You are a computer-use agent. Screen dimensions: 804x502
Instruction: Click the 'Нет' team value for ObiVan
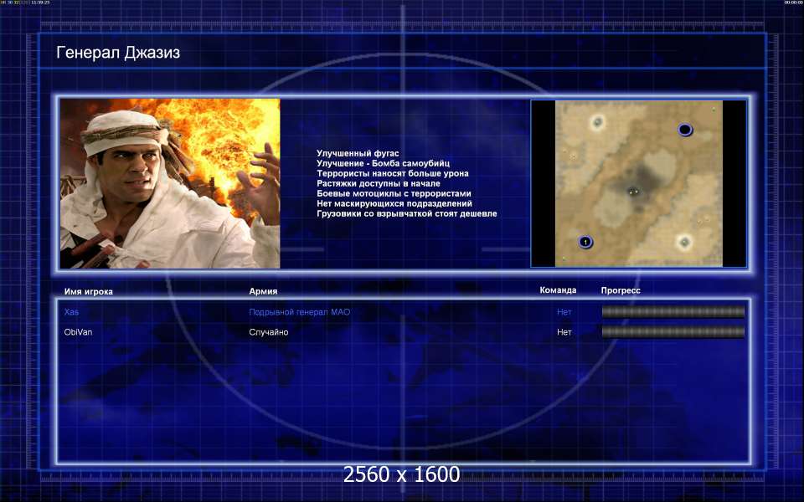point(564,332)
